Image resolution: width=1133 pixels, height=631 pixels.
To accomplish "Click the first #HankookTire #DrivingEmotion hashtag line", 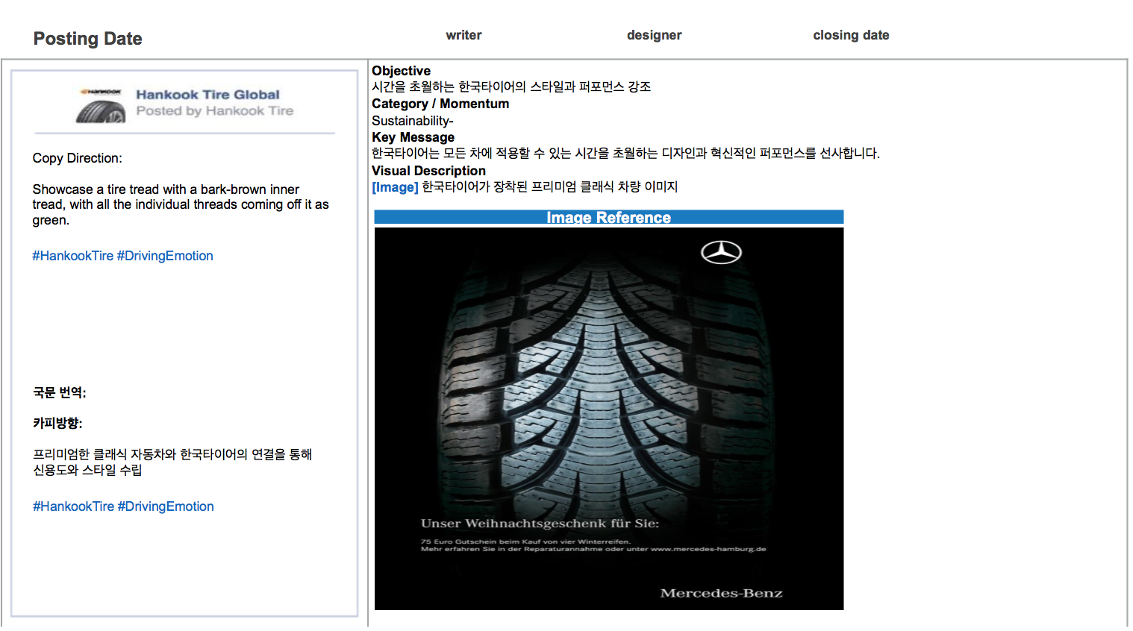I will [x=122, y=256].
